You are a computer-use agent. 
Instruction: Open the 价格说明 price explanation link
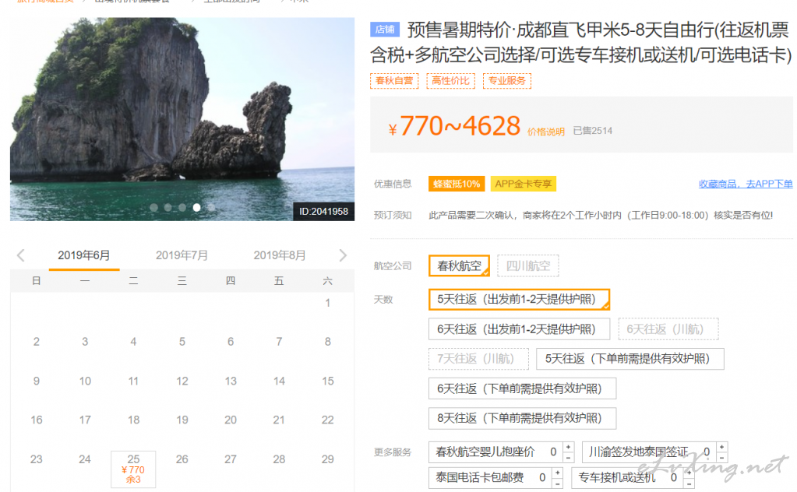tap(546, 132)
